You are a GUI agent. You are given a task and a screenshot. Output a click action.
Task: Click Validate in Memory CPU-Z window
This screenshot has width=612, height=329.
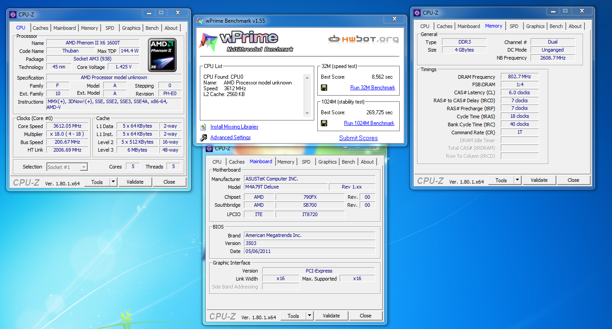click(539, 180)
